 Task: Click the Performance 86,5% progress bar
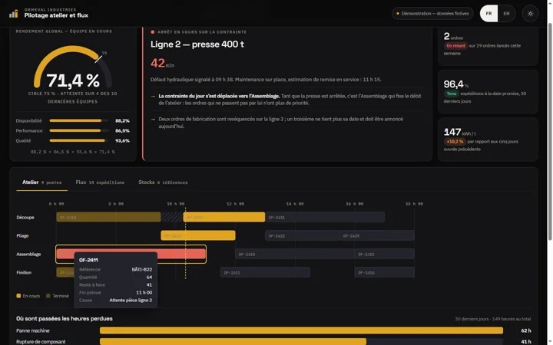[x=79, y=130]
